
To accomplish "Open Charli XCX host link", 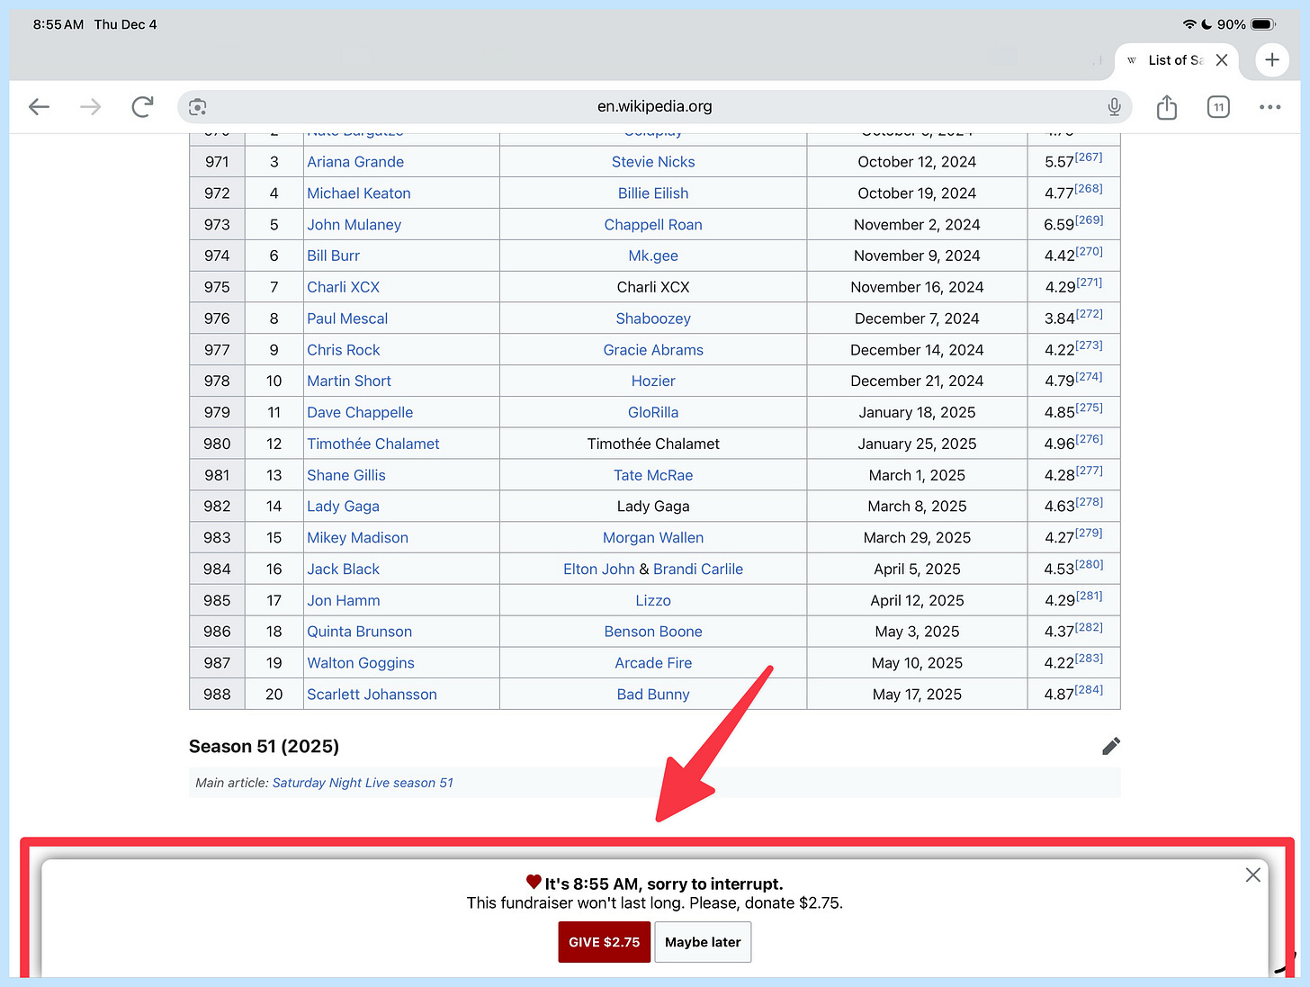I will click(343, 287).
